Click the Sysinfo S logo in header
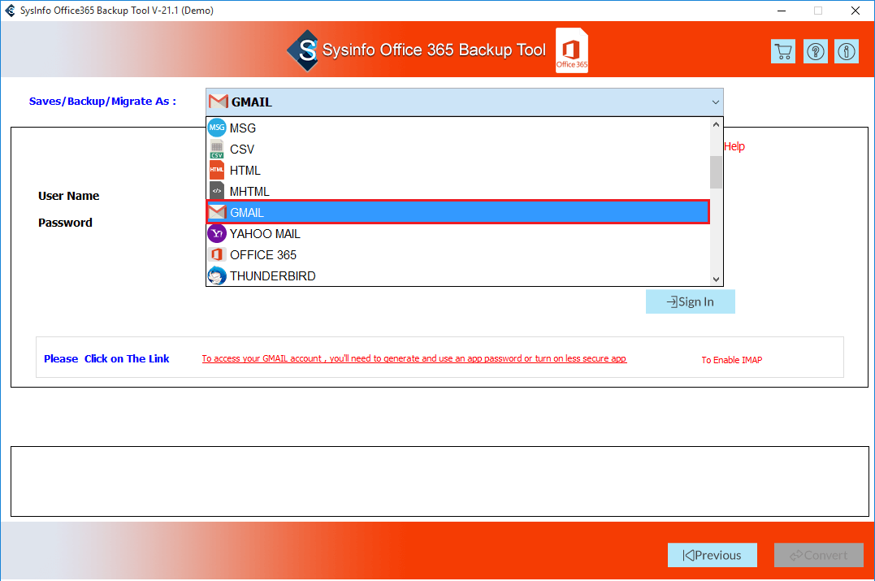This screenshot has width=875, height=581. (302, 50)
